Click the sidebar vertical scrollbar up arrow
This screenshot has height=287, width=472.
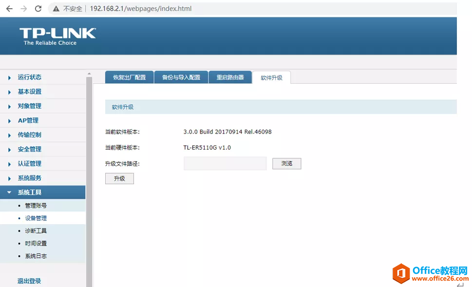pyautogui.click(x=89, y=74)
